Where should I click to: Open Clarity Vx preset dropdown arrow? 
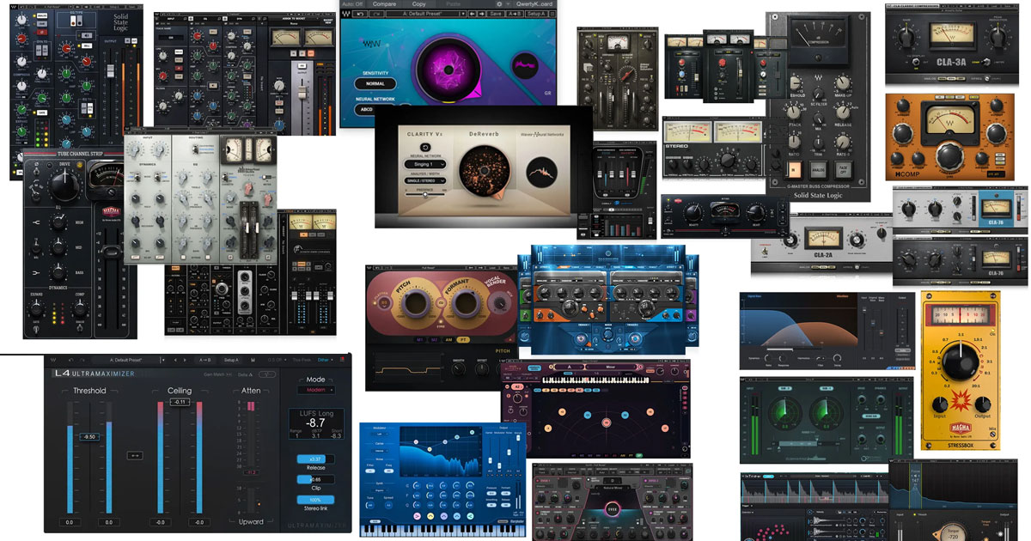[463, 14]
